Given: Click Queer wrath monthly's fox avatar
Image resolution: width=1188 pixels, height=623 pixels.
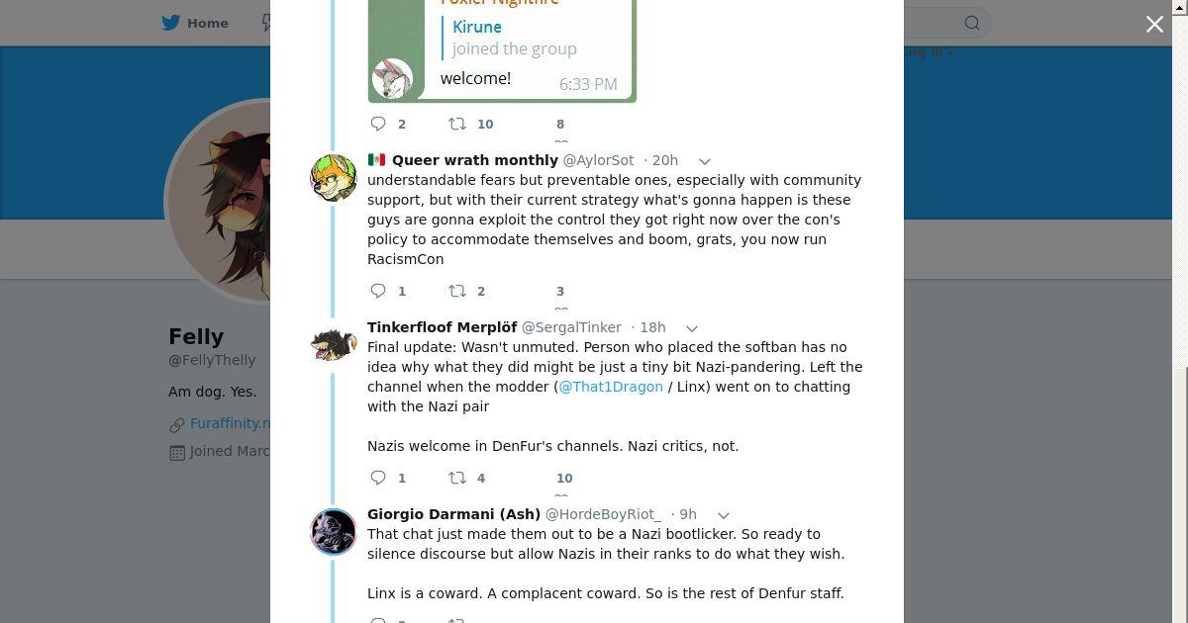Looking at the screenshot, I should pyautogui.click(x=334, y=178).
